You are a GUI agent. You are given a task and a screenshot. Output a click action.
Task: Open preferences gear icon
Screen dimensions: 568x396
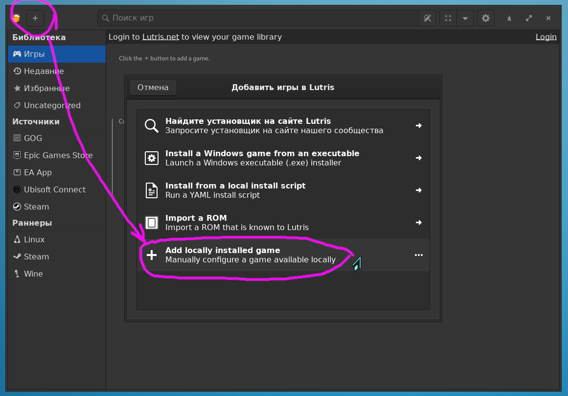(x=486, y=18)
